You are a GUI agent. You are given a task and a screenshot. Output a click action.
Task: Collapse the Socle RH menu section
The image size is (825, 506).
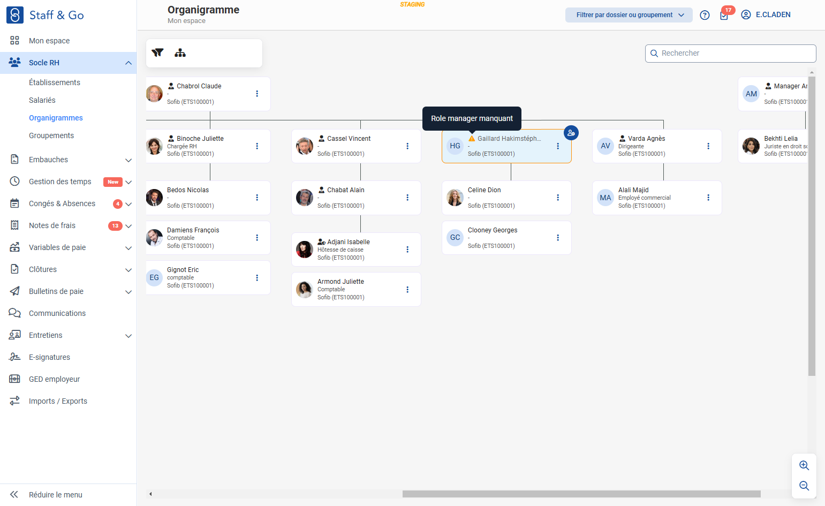pos(128,63)
